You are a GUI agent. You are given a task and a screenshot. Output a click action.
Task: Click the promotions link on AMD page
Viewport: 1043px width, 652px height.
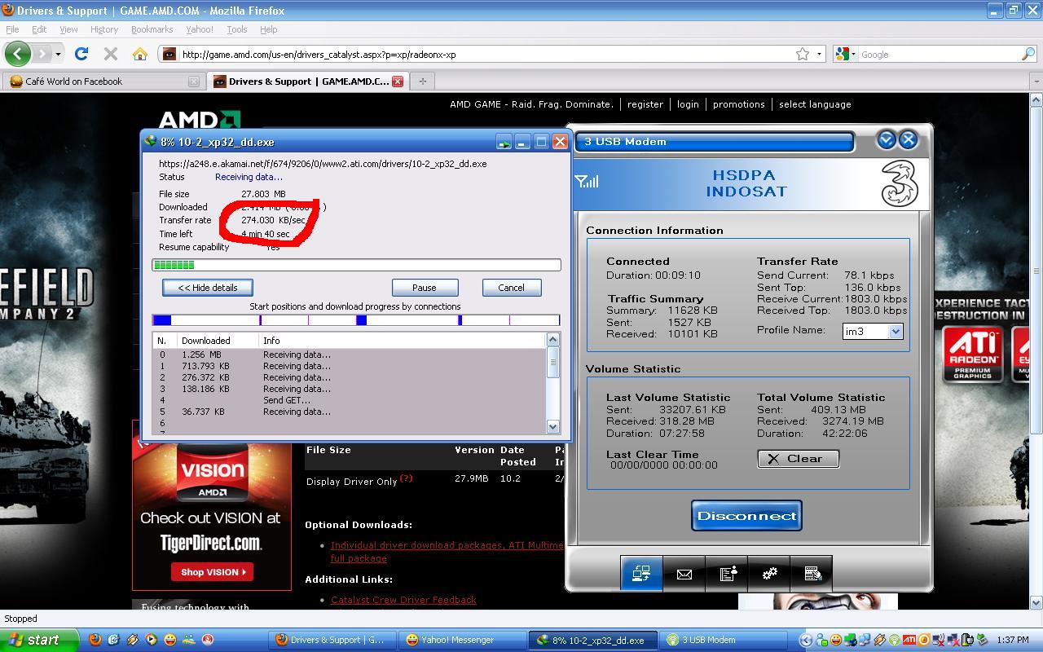tap(739, 104)
